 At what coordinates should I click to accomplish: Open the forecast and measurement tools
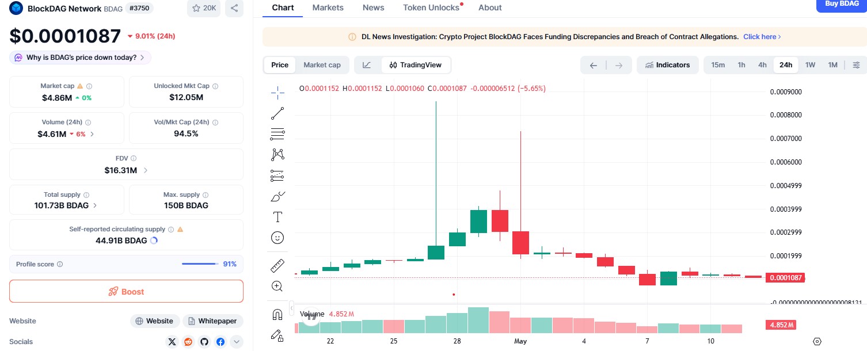coord(277,175)
